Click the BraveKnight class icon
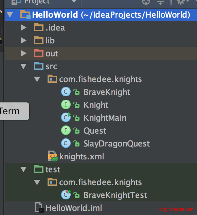The image size is (197, 215). click(x=66, y=92)
